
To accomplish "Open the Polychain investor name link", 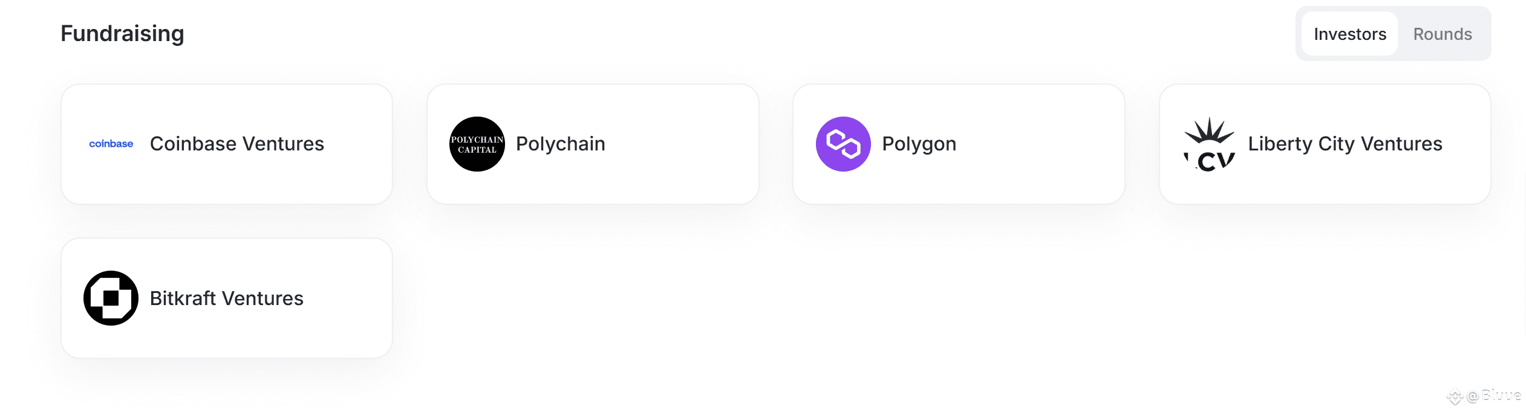I will click(x=561, y=144).
